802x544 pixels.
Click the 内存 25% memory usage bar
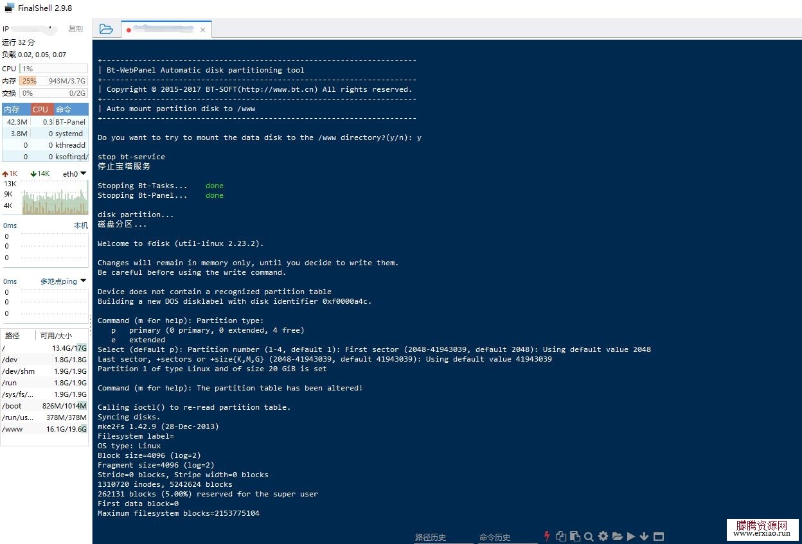click(x=53, y=81)
